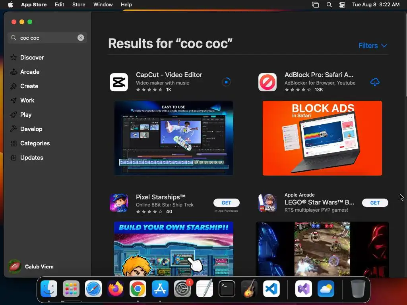
Task: Clear the search field text
Action: point(81,38)
